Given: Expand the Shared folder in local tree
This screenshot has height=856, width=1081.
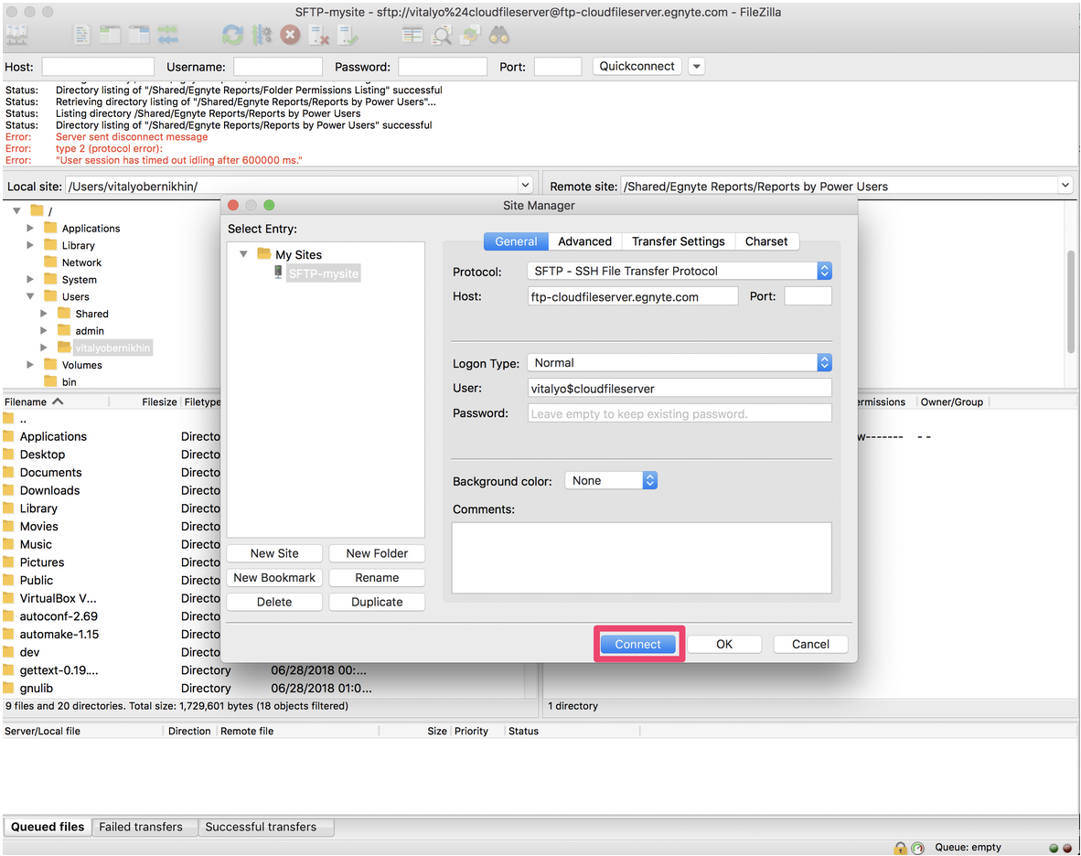Looking at the screenshot, I should coord(44,314).
